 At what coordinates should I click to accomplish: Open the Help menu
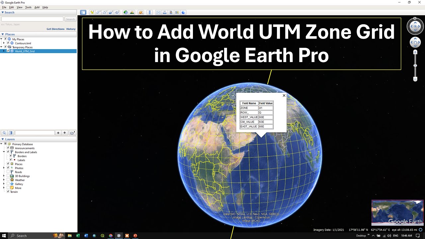(45, 7)
